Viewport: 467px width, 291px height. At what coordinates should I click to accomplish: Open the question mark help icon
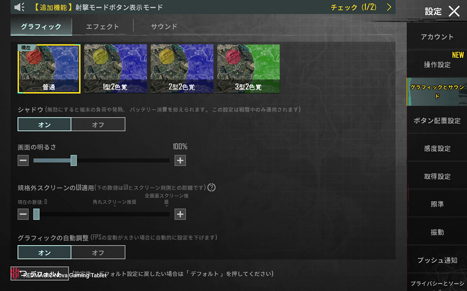[x=212, y=188]
